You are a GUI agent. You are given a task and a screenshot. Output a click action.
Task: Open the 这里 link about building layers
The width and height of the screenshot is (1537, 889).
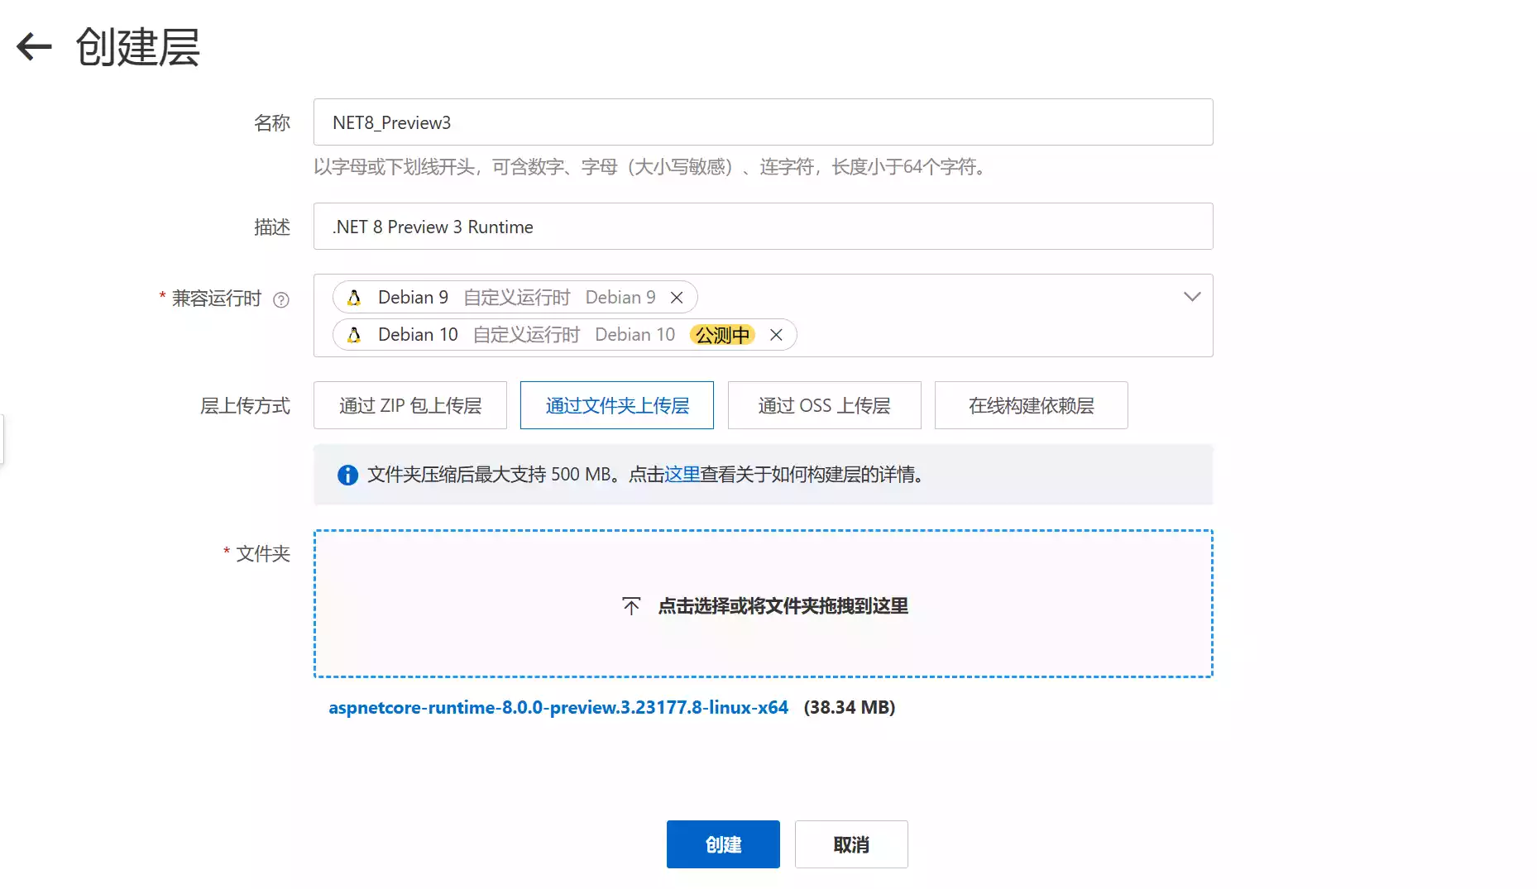coord(682,475)
